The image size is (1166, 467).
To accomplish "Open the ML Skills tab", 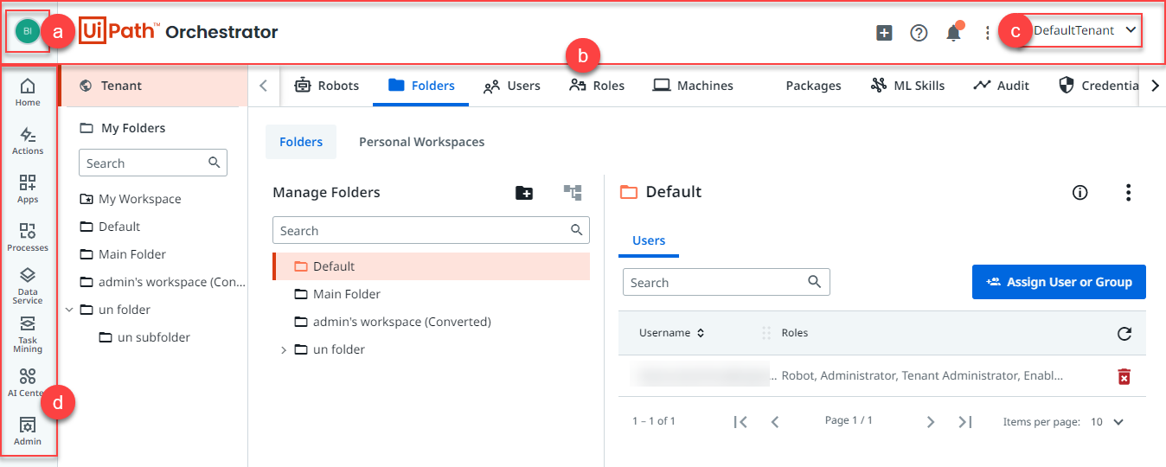I will (x=907, y=86).
